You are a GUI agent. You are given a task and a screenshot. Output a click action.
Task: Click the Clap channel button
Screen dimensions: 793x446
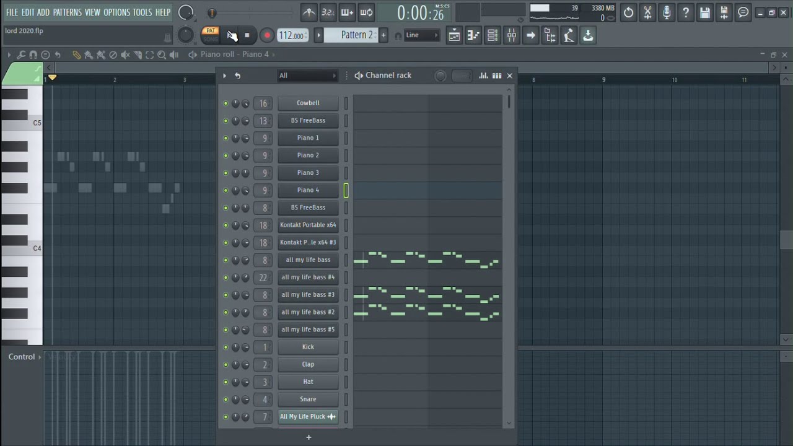tap(308, 364)
